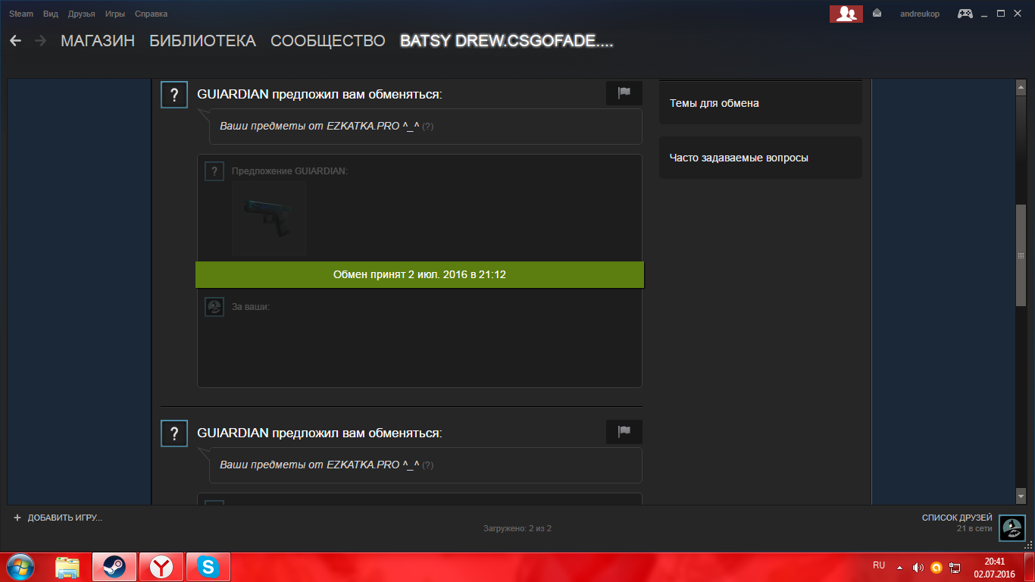Viewport: 1035px width, 582px height.
Task: Open your profile avatar near friends list
Action: coord(1012,527)
